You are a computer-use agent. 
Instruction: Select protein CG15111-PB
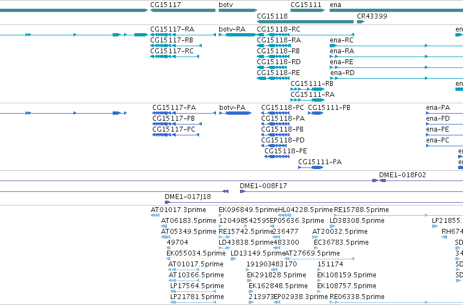[316, 113]
